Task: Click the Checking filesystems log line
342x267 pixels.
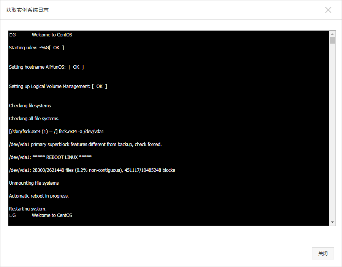Action: coord(30,106)
